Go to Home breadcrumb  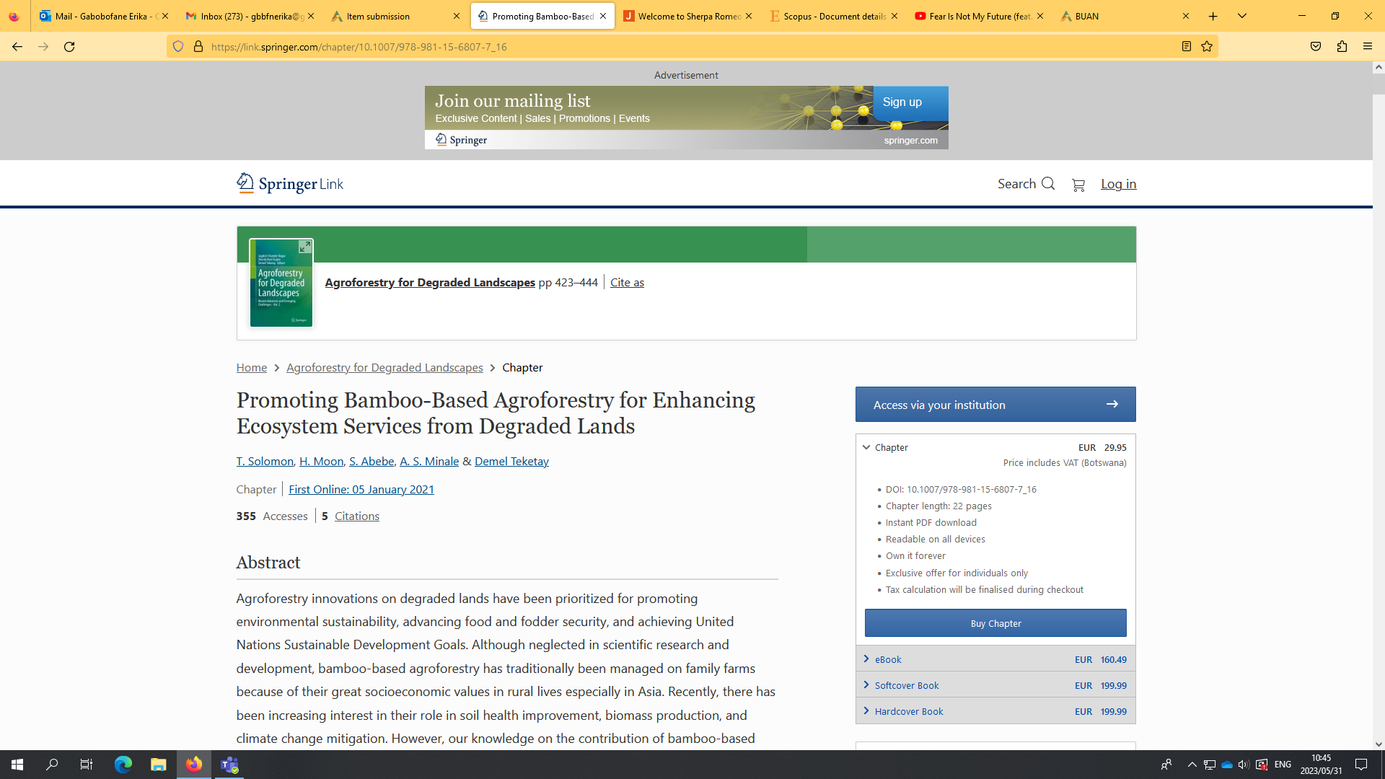(252, 368)
